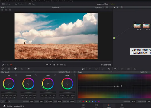151x108 pixels.
Task: Adjust the Gamma master wheel slider
Action: (28, 92)
